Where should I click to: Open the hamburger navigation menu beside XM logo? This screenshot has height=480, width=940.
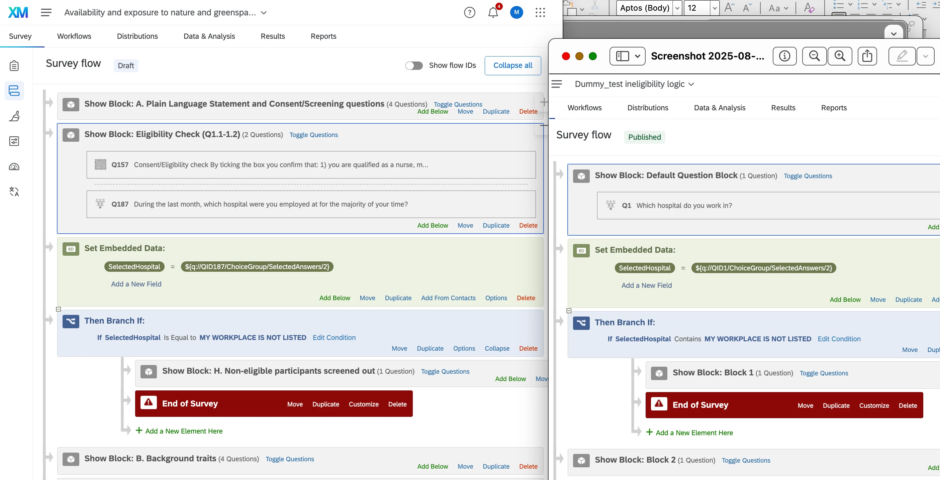pos(46,12)
